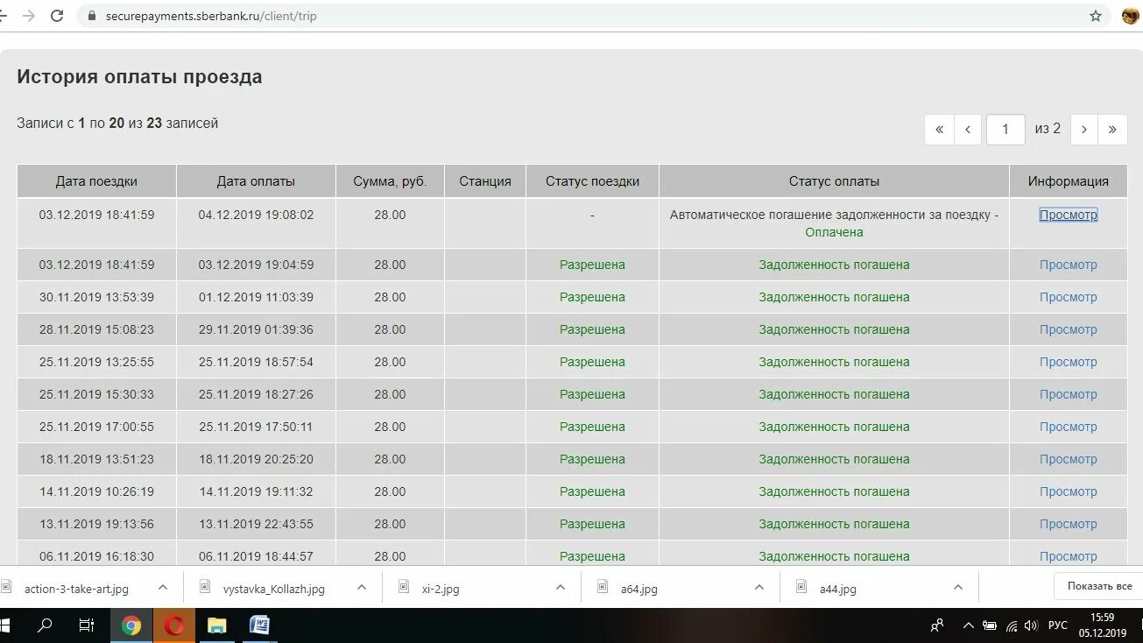The width and height of the screenshot is (1143, 643).
Task: Click the padlock site security icon
Action: pos(91,16)
